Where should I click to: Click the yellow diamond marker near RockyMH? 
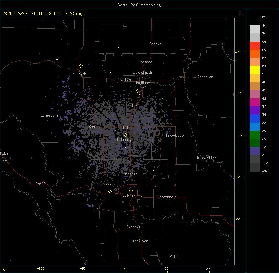pyautogui.click(x=81, y=66)
